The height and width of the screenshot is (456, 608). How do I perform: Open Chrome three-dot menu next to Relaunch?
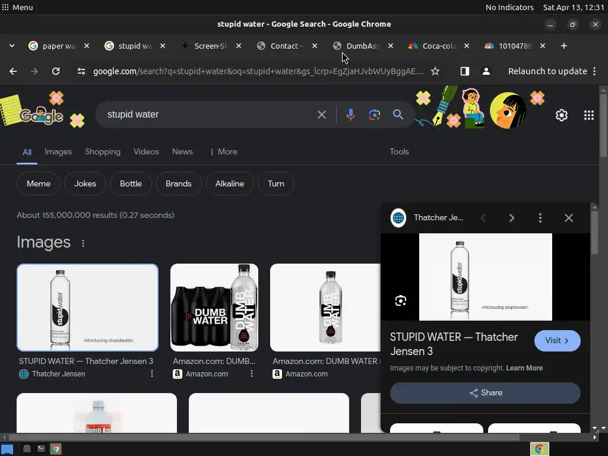click(x=594, y=71)
